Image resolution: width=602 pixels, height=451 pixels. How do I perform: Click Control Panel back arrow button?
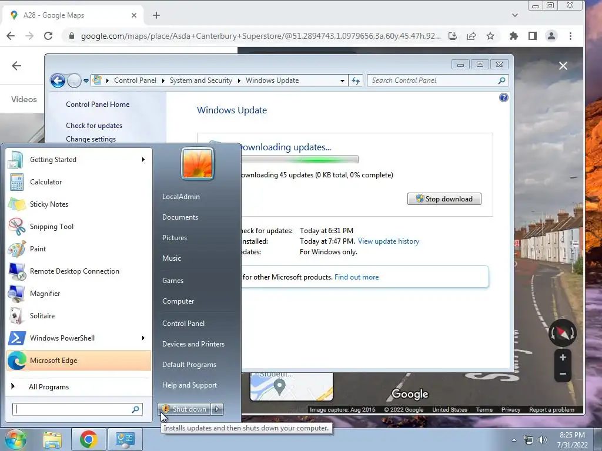pyautogui.click(x=58, y=80)
